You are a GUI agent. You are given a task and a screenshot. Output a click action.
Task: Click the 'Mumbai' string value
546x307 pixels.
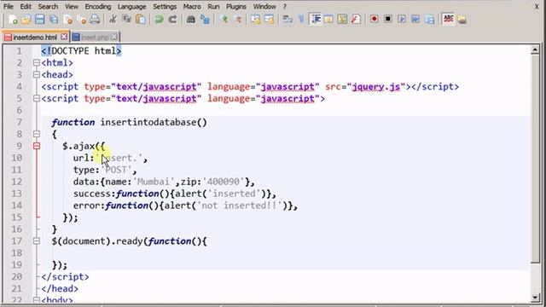click(154, 182)
